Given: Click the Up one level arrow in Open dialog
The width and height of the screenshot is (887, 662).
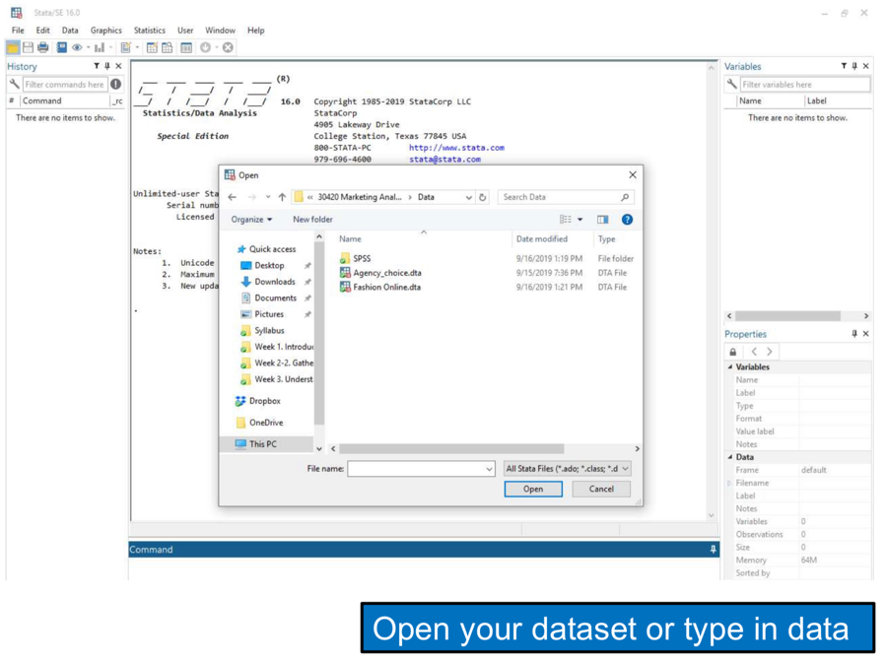Looking at the screenshot, I should 282,197.
